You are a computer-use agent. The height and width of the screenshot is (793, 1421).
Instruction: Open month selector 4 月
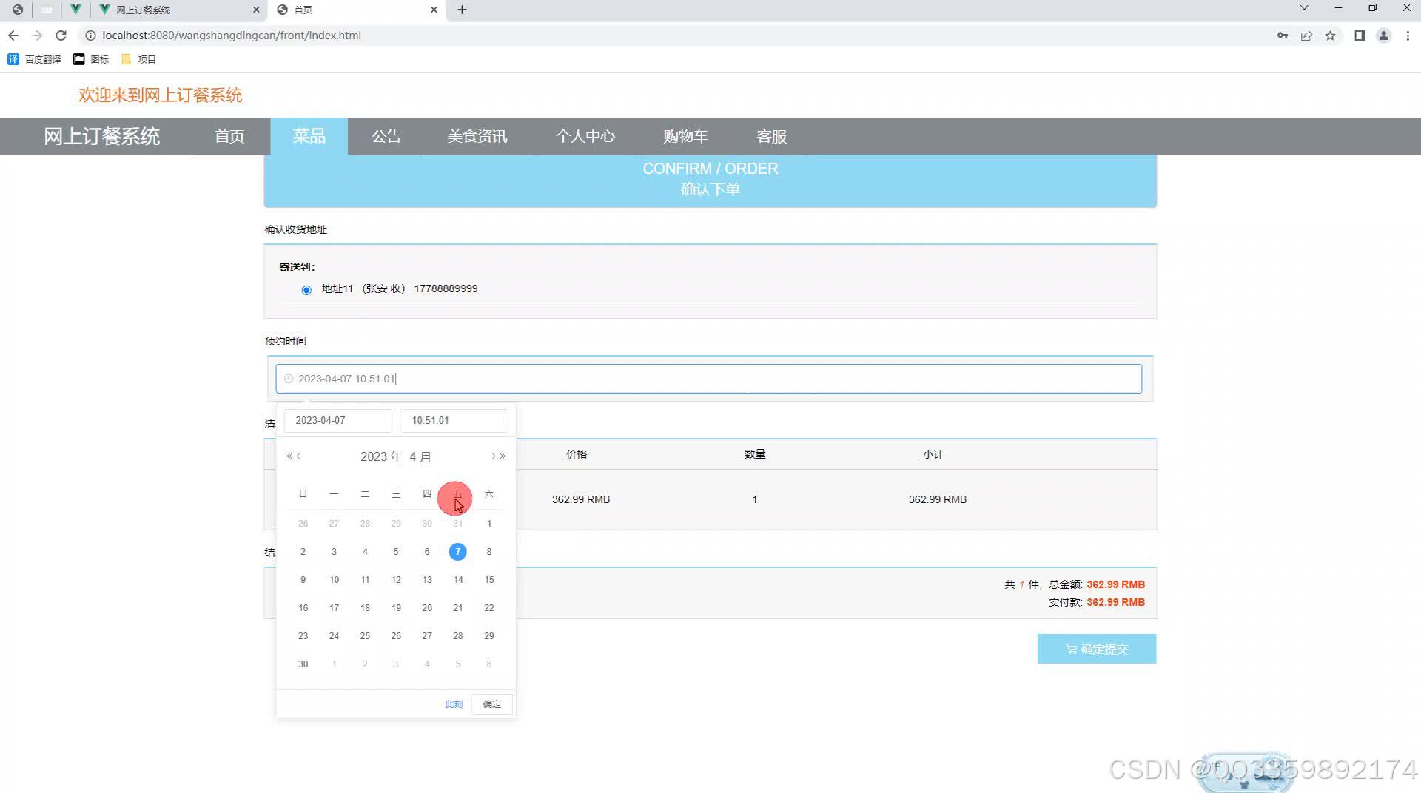(x=420, y=456)
